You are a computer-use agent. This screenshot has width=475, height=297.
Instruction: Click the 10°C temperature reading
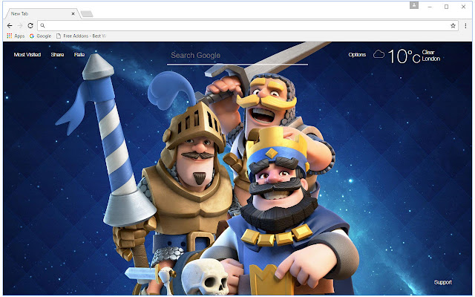point(404,56)
